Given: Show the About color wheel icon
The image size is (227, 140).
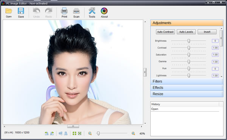Looking at the screenshot, I should pyautogui.click(x=104, y=13).
